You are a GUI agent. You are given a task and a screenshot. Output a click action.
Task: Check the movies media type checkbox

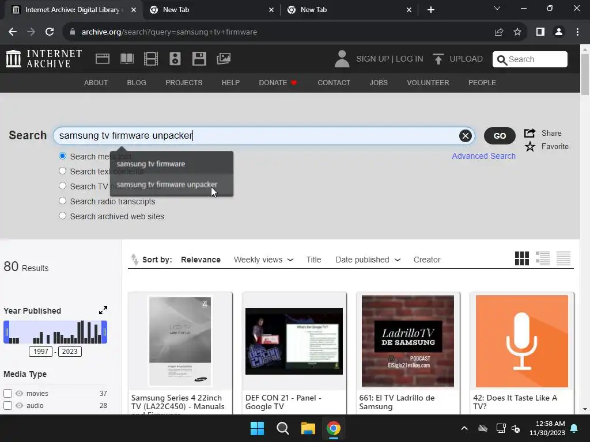[x=7, y=394]
